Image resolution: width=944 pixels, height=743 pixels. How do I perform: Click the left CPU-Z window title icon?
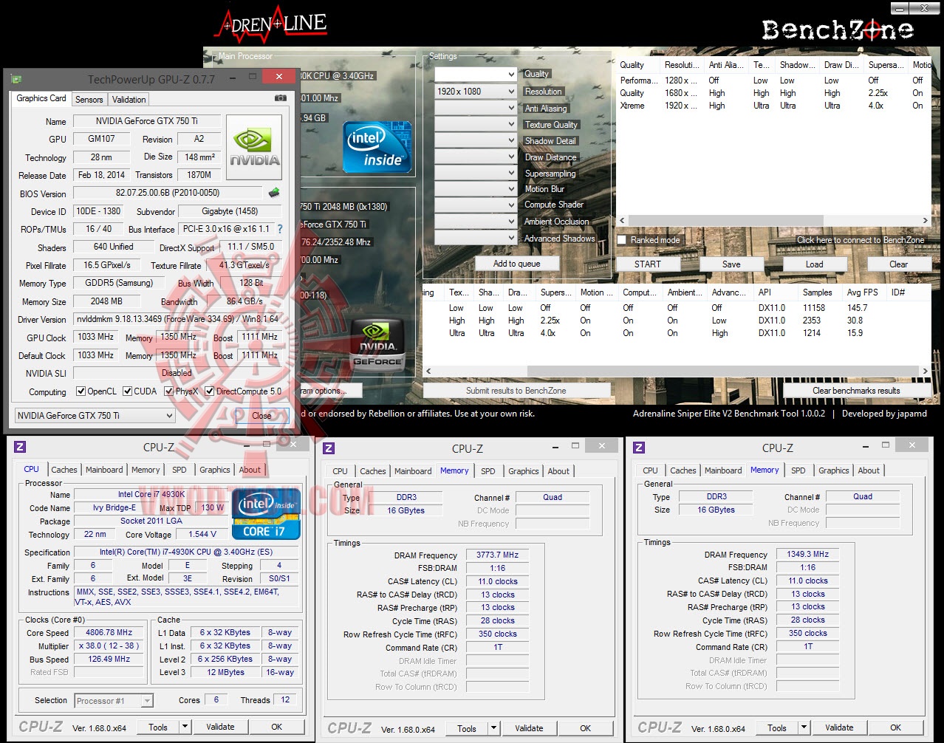pos(20,447)
